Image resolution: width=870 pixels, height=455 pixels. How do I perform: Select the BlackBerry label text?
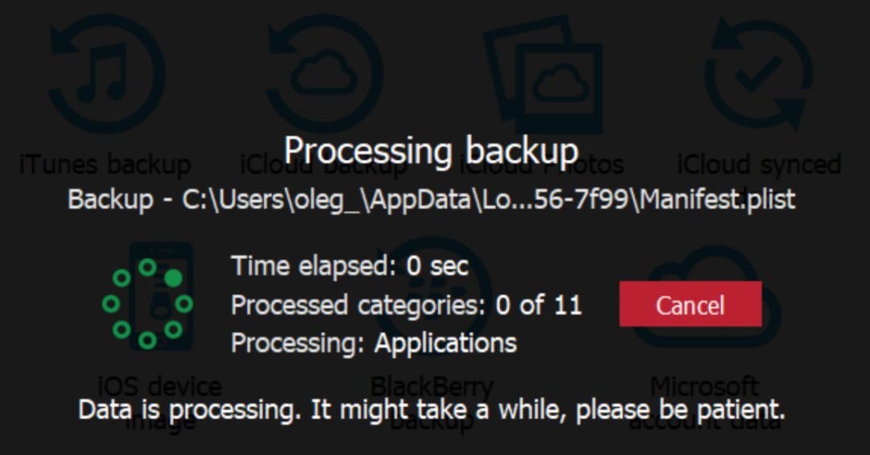[432, 387]
